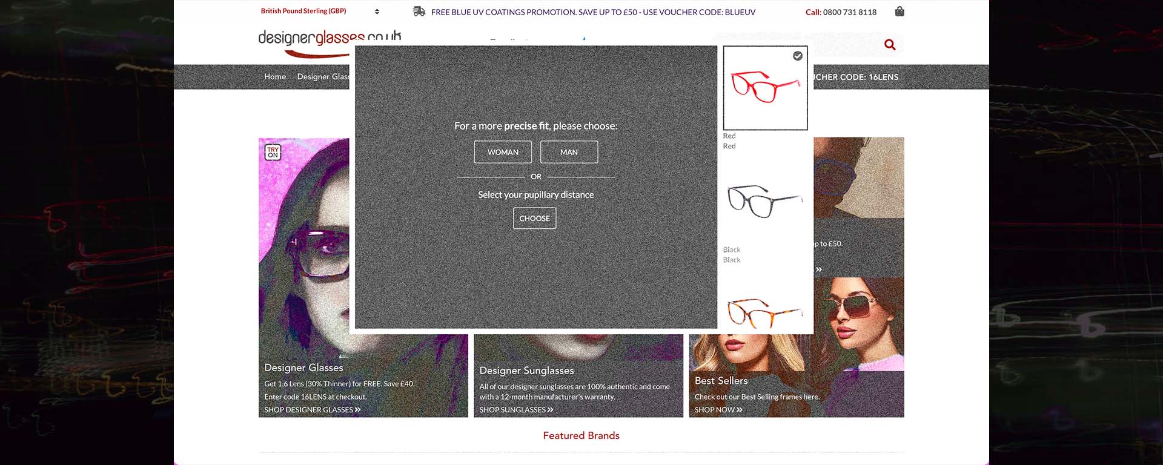This screenshot has width=1163, height=465.
Task: Click the delivery truck promotion icon
Action: coord(419,12)
